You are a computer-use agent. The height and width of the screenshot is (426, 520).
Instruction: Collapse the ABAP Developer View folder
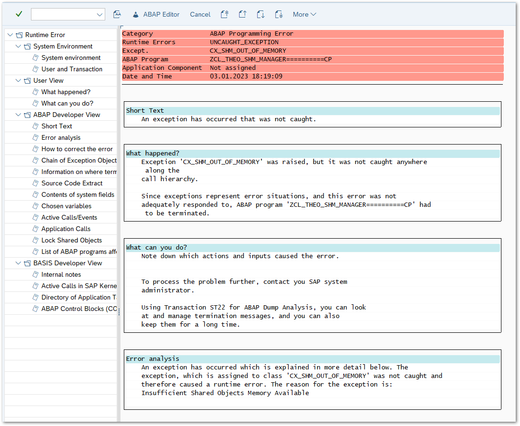pyautogui.click(x=19, y=115)
